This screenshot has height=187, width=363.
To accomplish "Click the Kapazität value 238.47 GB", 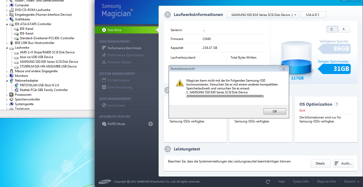I will pyautogui.click(x=210, y=48).
